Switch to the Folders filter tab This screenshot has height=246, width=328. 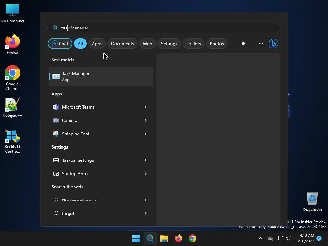click(193, 44)
